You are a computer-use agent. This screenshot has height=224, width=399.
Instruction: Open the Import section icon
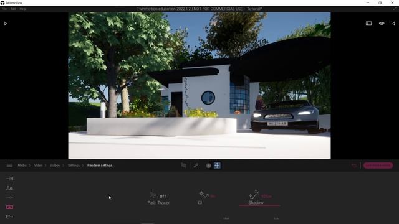[10, 179]
